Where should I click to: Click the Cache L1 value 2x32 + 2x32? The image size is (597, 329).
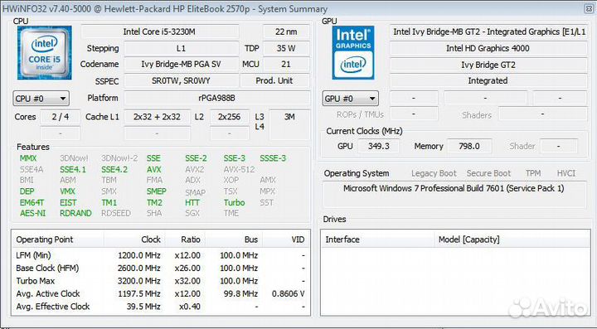coord(157,117)
